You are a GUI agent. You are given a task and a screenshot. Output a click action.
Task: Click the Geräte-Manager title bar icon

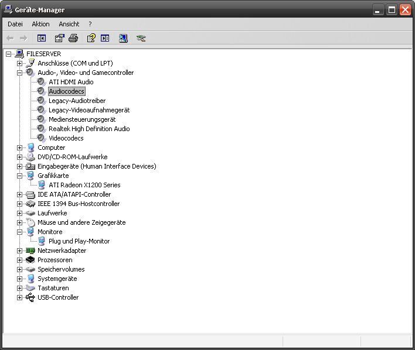(x=8, y=10)
